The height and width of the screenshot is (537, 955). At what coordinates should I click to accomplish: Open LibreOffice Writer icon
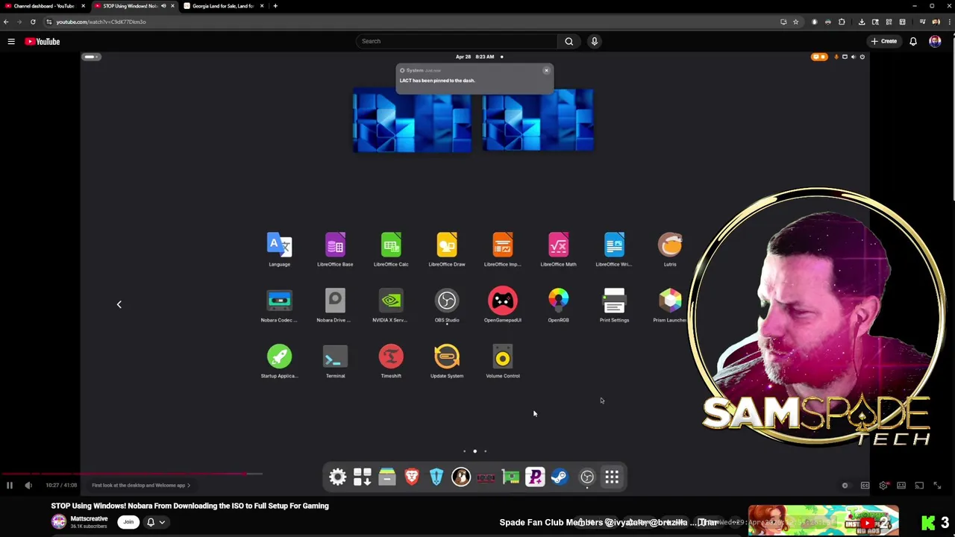click(x=614, y=249)
